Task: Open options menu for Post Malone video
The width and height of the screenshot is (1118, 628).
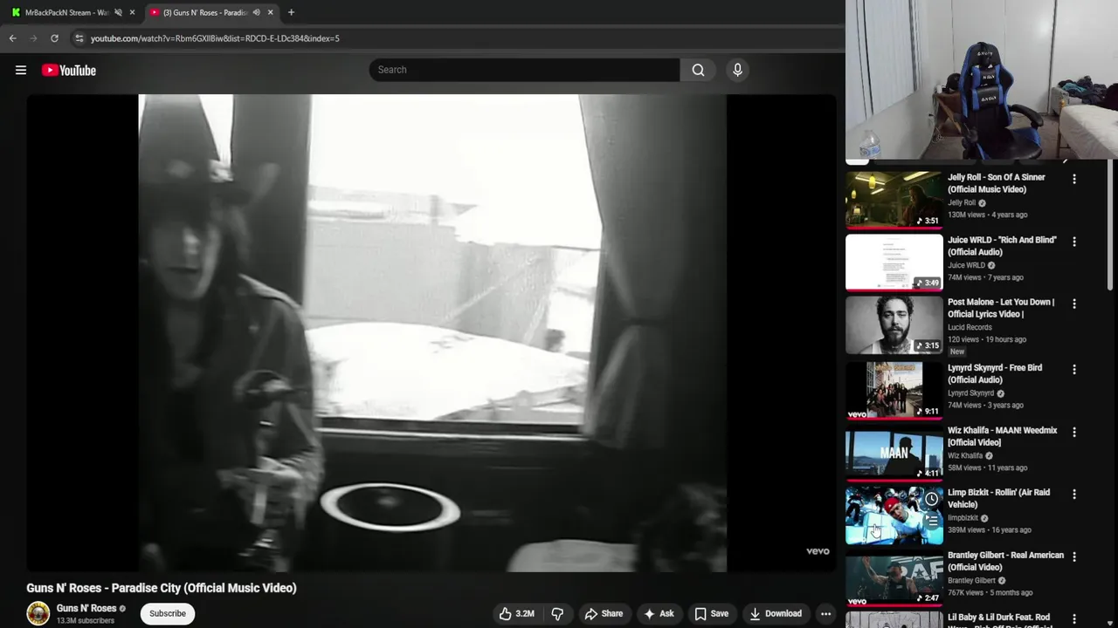Action: click(x=1074, y=304)
